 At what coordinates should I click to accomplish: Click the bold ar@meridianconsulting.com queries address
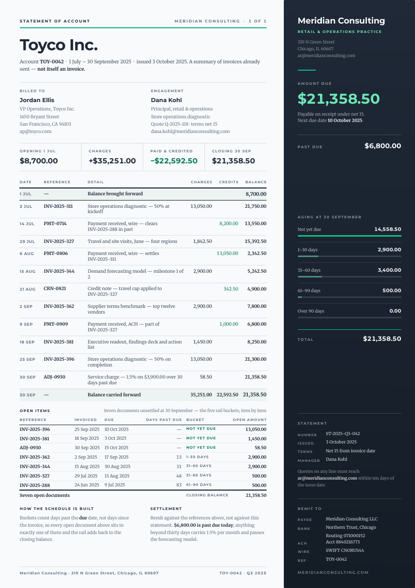(x=327, y=478)
